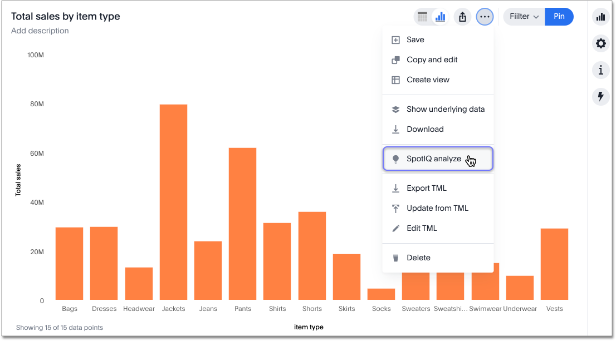Select Export TML

coord(427,189)
